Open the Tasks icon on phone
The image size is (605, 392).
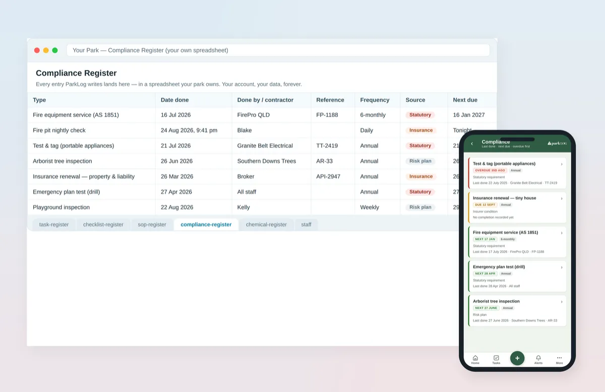[x=496, y=359]
